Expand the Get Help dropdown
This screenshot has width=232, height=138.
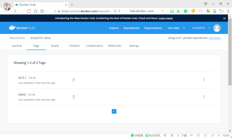pyautogui.click(x=177, y=28)
